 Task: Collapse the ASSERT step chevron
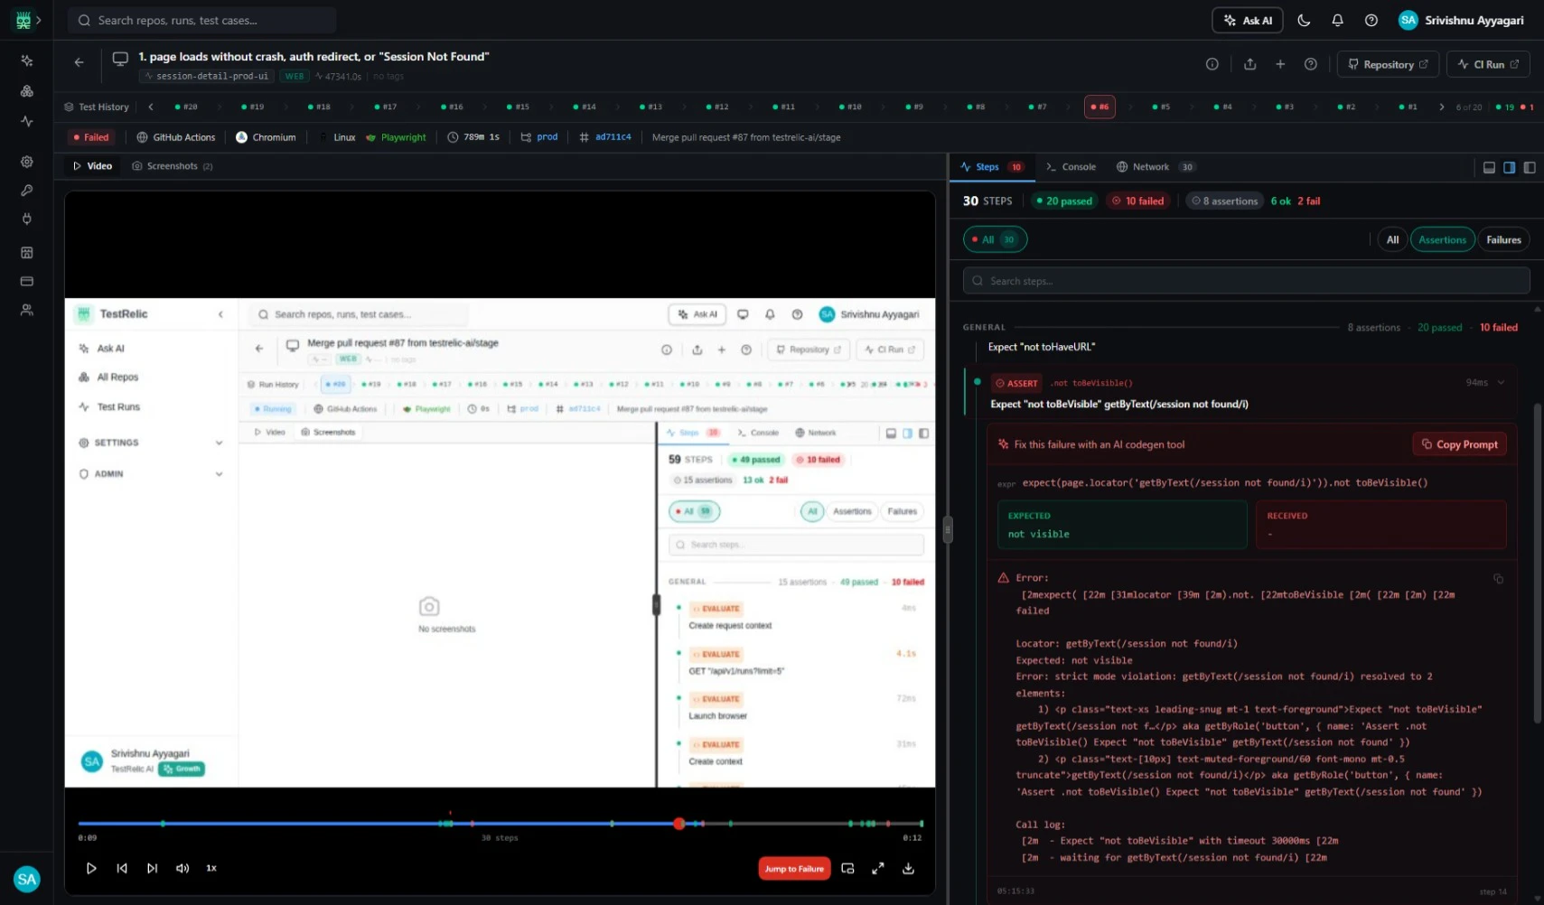point(1501,383)
